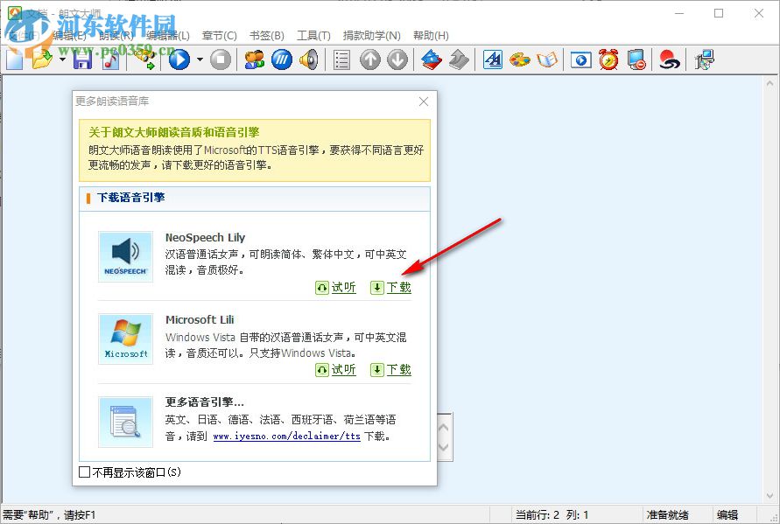Click the spinner up arrow behind the dialog

coord(444,427)
